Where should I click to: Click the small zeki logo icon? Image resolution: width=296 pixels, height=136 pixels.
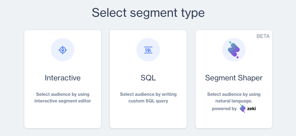[243, 108]
